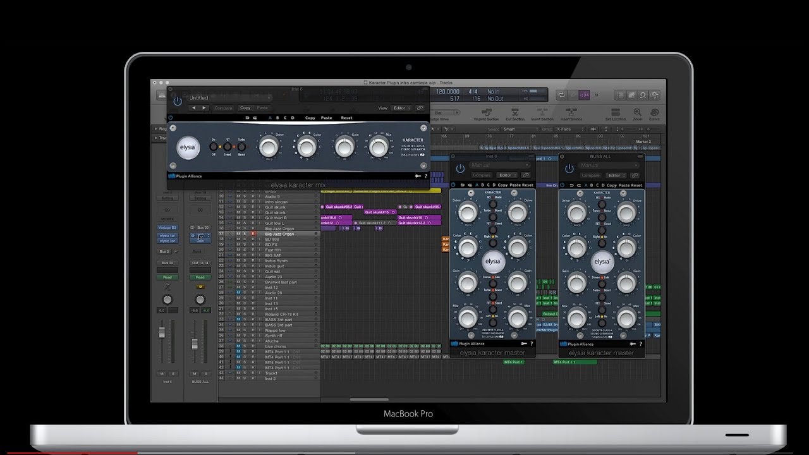The height and width of the screenshot is (455, 809).
Task: Click the redo arrow in karacter mix toolbar
Action: pyautogui.click(x=255, y=118)
